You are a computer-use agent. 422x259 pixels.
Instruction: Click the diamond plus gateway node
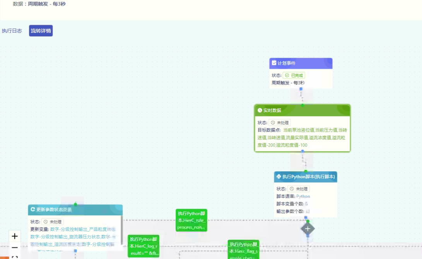pos(308,228)
